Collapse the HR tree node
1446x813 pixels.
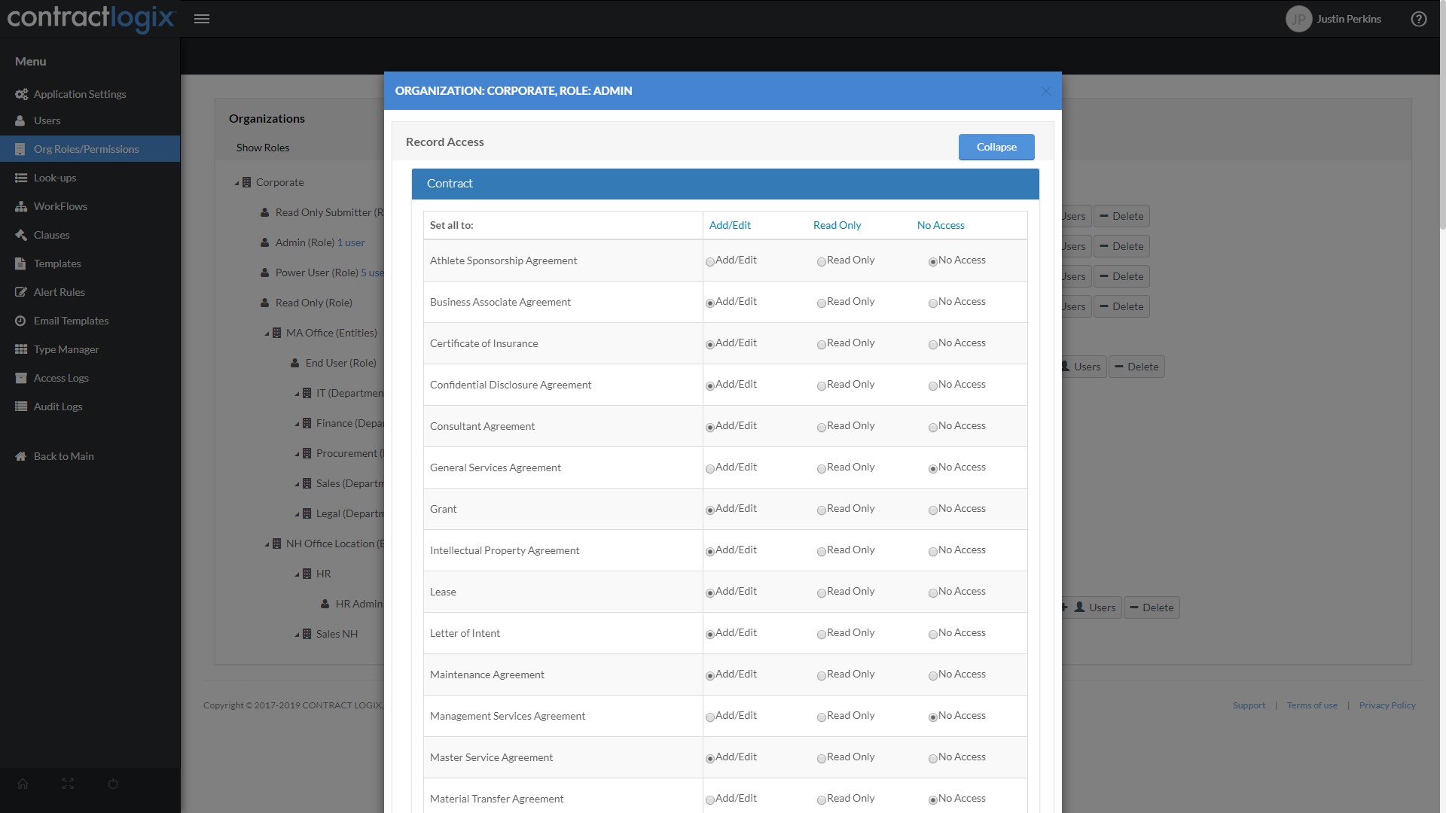coord(296,574)
